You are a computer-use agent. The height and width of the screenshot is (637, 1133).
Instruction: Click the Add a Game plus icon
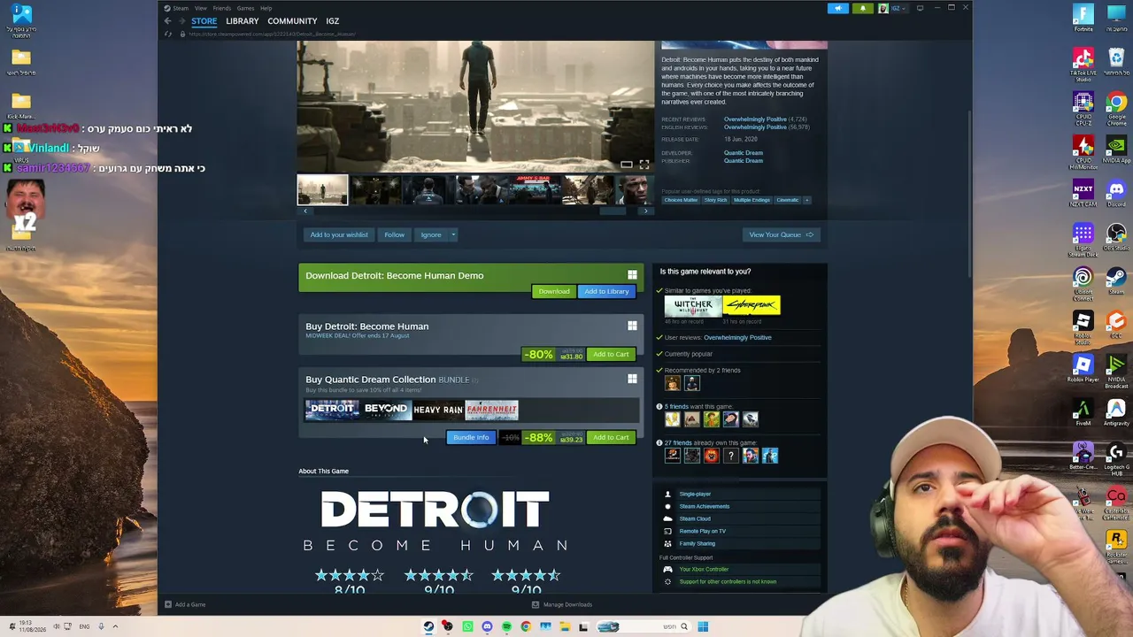tap(167, 604)
